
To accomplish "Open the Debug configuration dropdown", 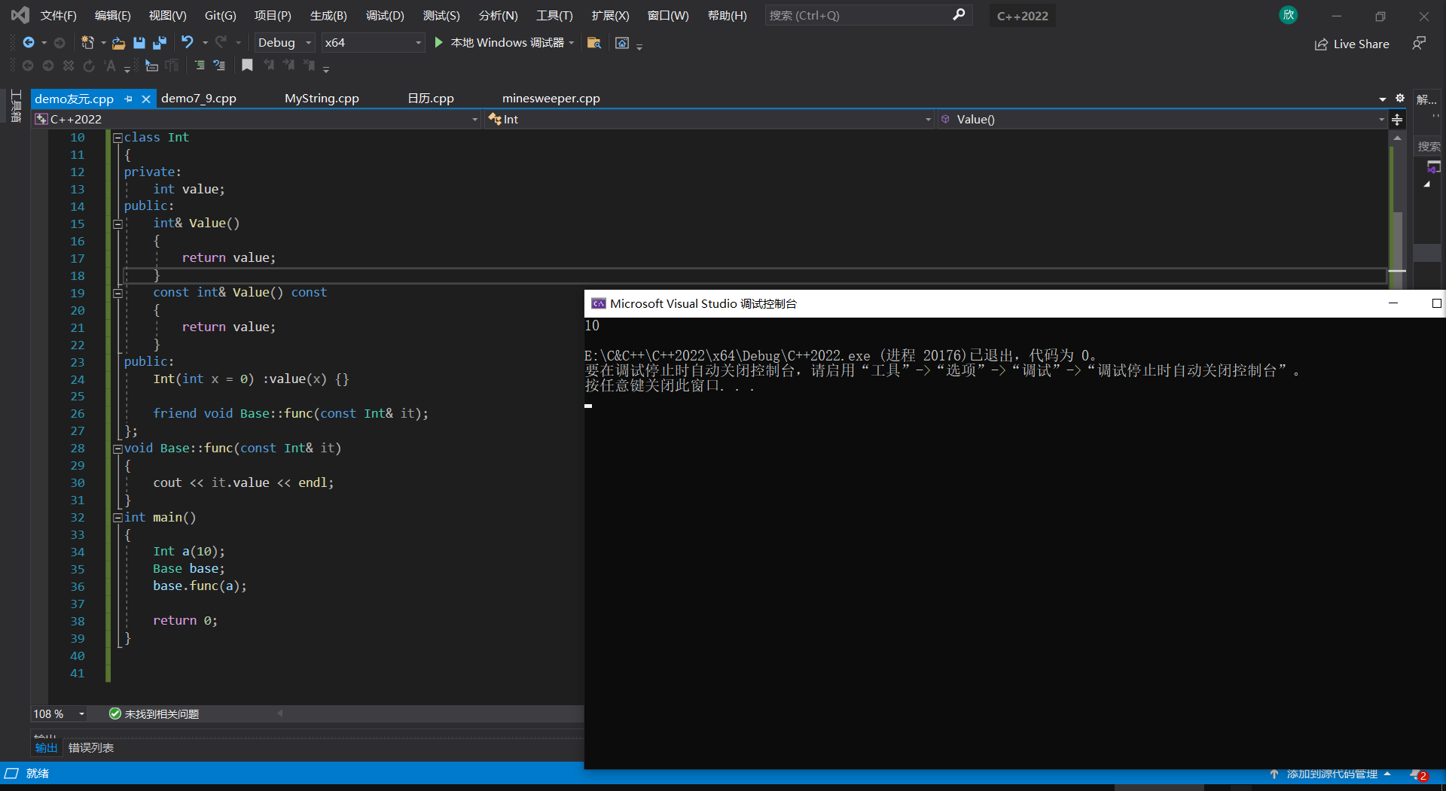I will [284, 43].
